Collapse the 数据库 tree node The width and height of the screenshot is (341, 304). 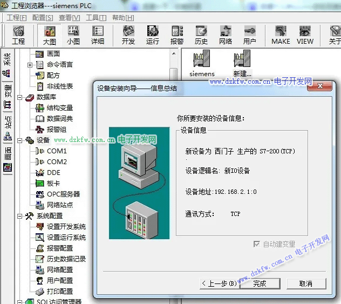(20, 97)
